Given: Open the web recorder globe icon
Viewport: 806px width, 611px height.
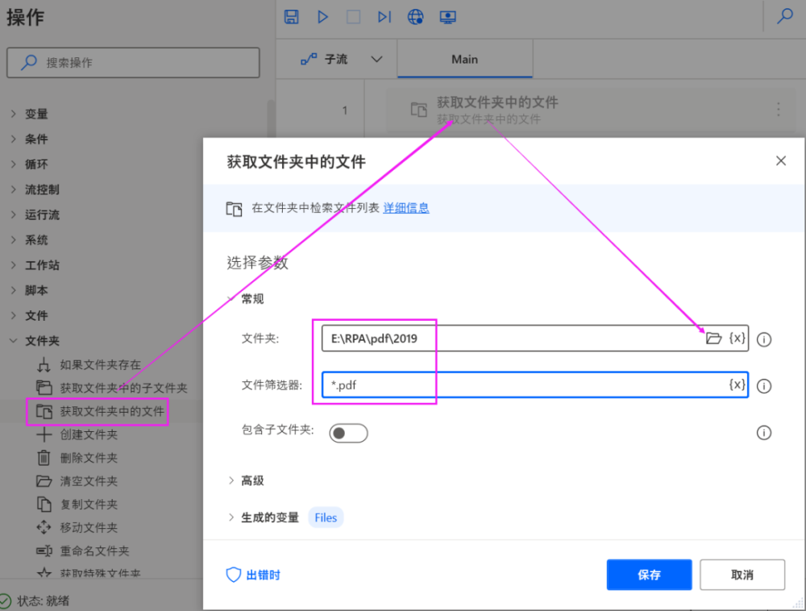Looking at the screenshot, I should 415,17.
